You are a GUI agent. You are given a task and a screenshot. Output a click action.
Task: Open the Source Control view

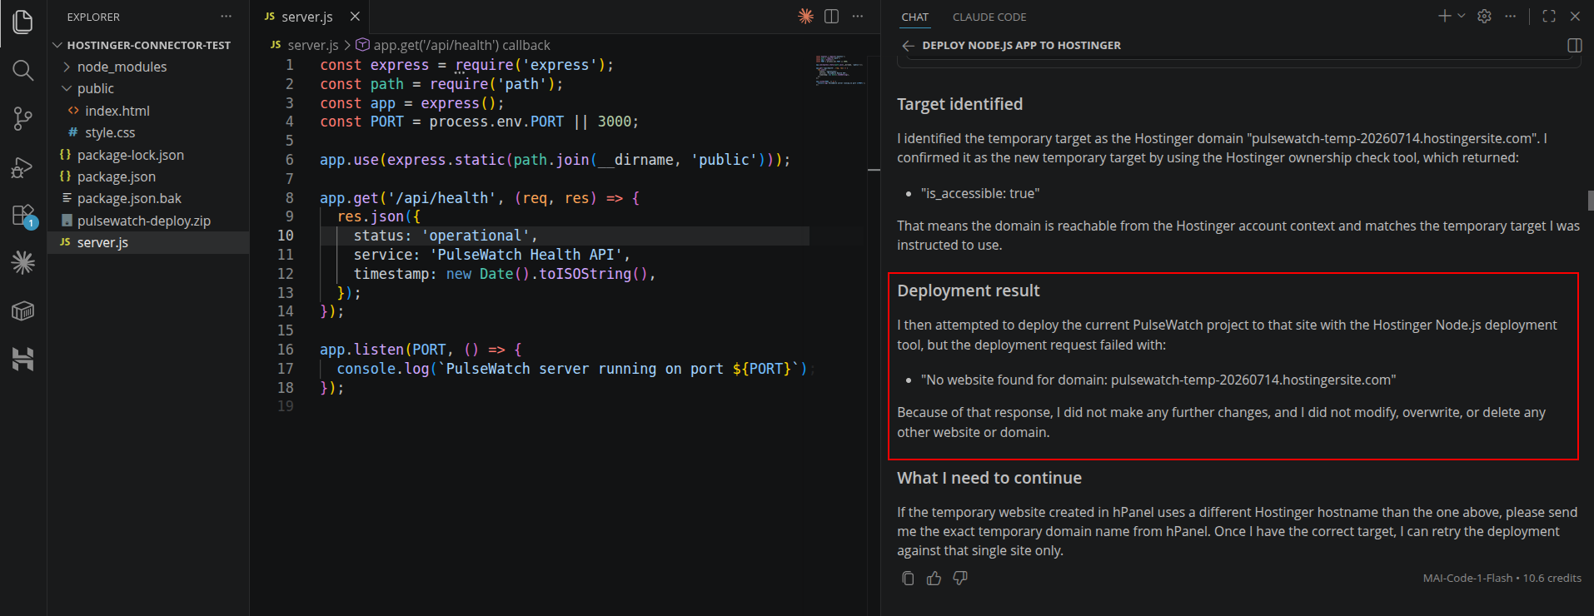[x=23, y=119]
